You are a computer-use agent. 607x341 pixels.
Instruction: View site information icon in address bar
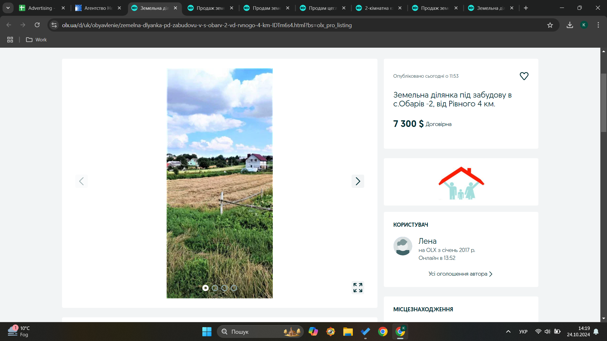[x=54, y=25]
